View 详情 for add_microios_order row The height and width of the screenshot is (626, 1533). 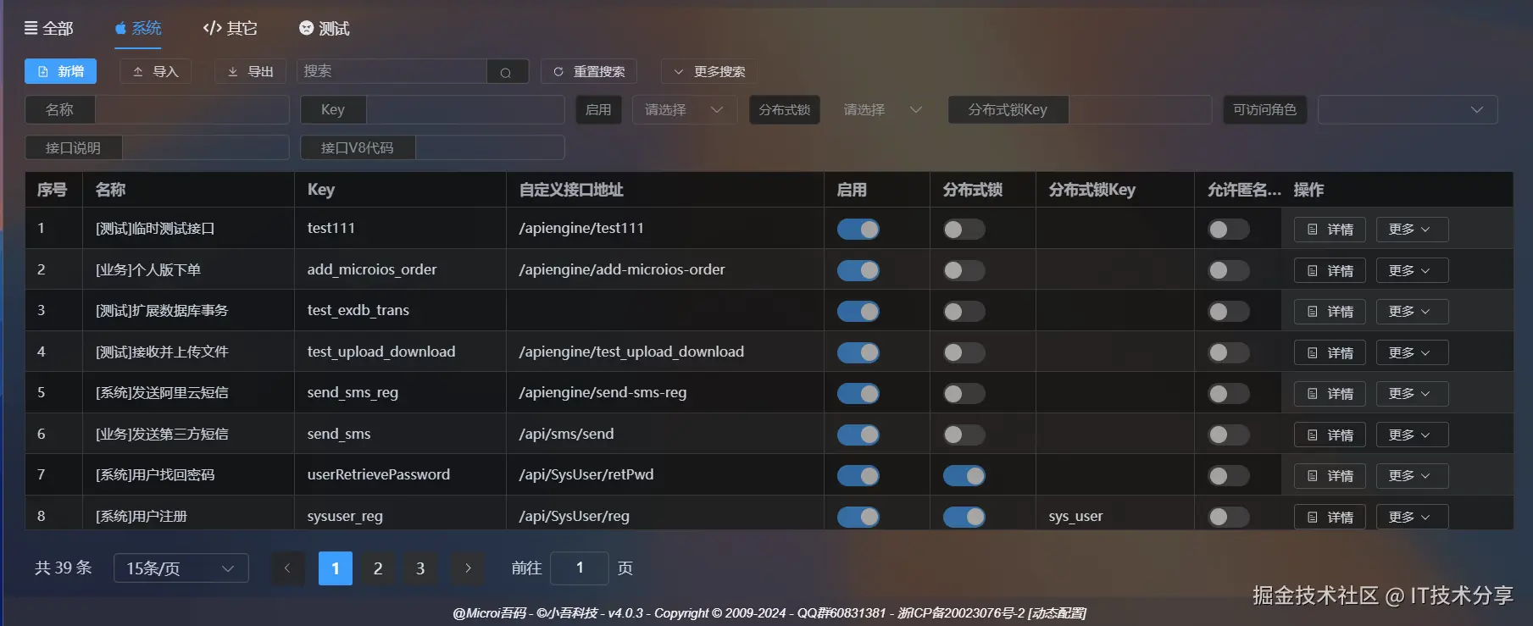pos(1330,271)
